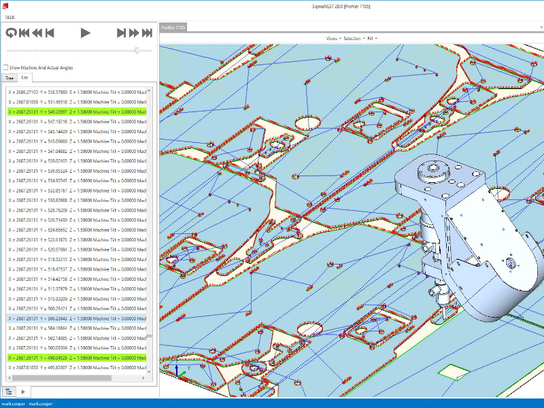
Task: Click the list's scroll down arrow
Action: tap(149, 371)
